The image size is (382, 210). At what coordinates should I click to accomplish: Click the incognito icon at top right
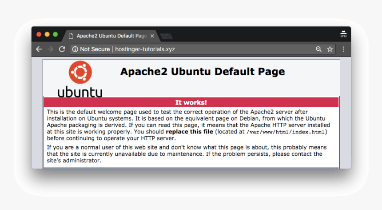click(343, 34)
